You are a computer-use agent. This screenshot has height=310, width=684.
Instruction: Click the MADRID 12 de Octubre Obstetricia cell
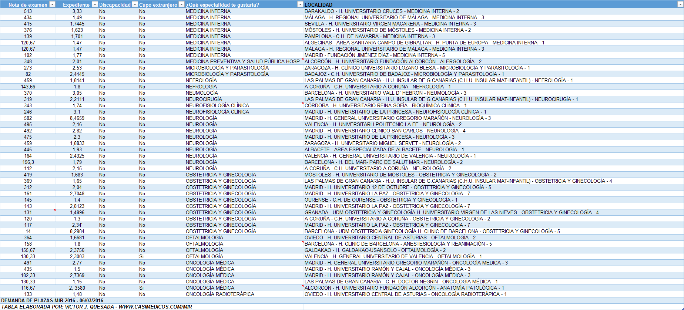tap(494, 187)
